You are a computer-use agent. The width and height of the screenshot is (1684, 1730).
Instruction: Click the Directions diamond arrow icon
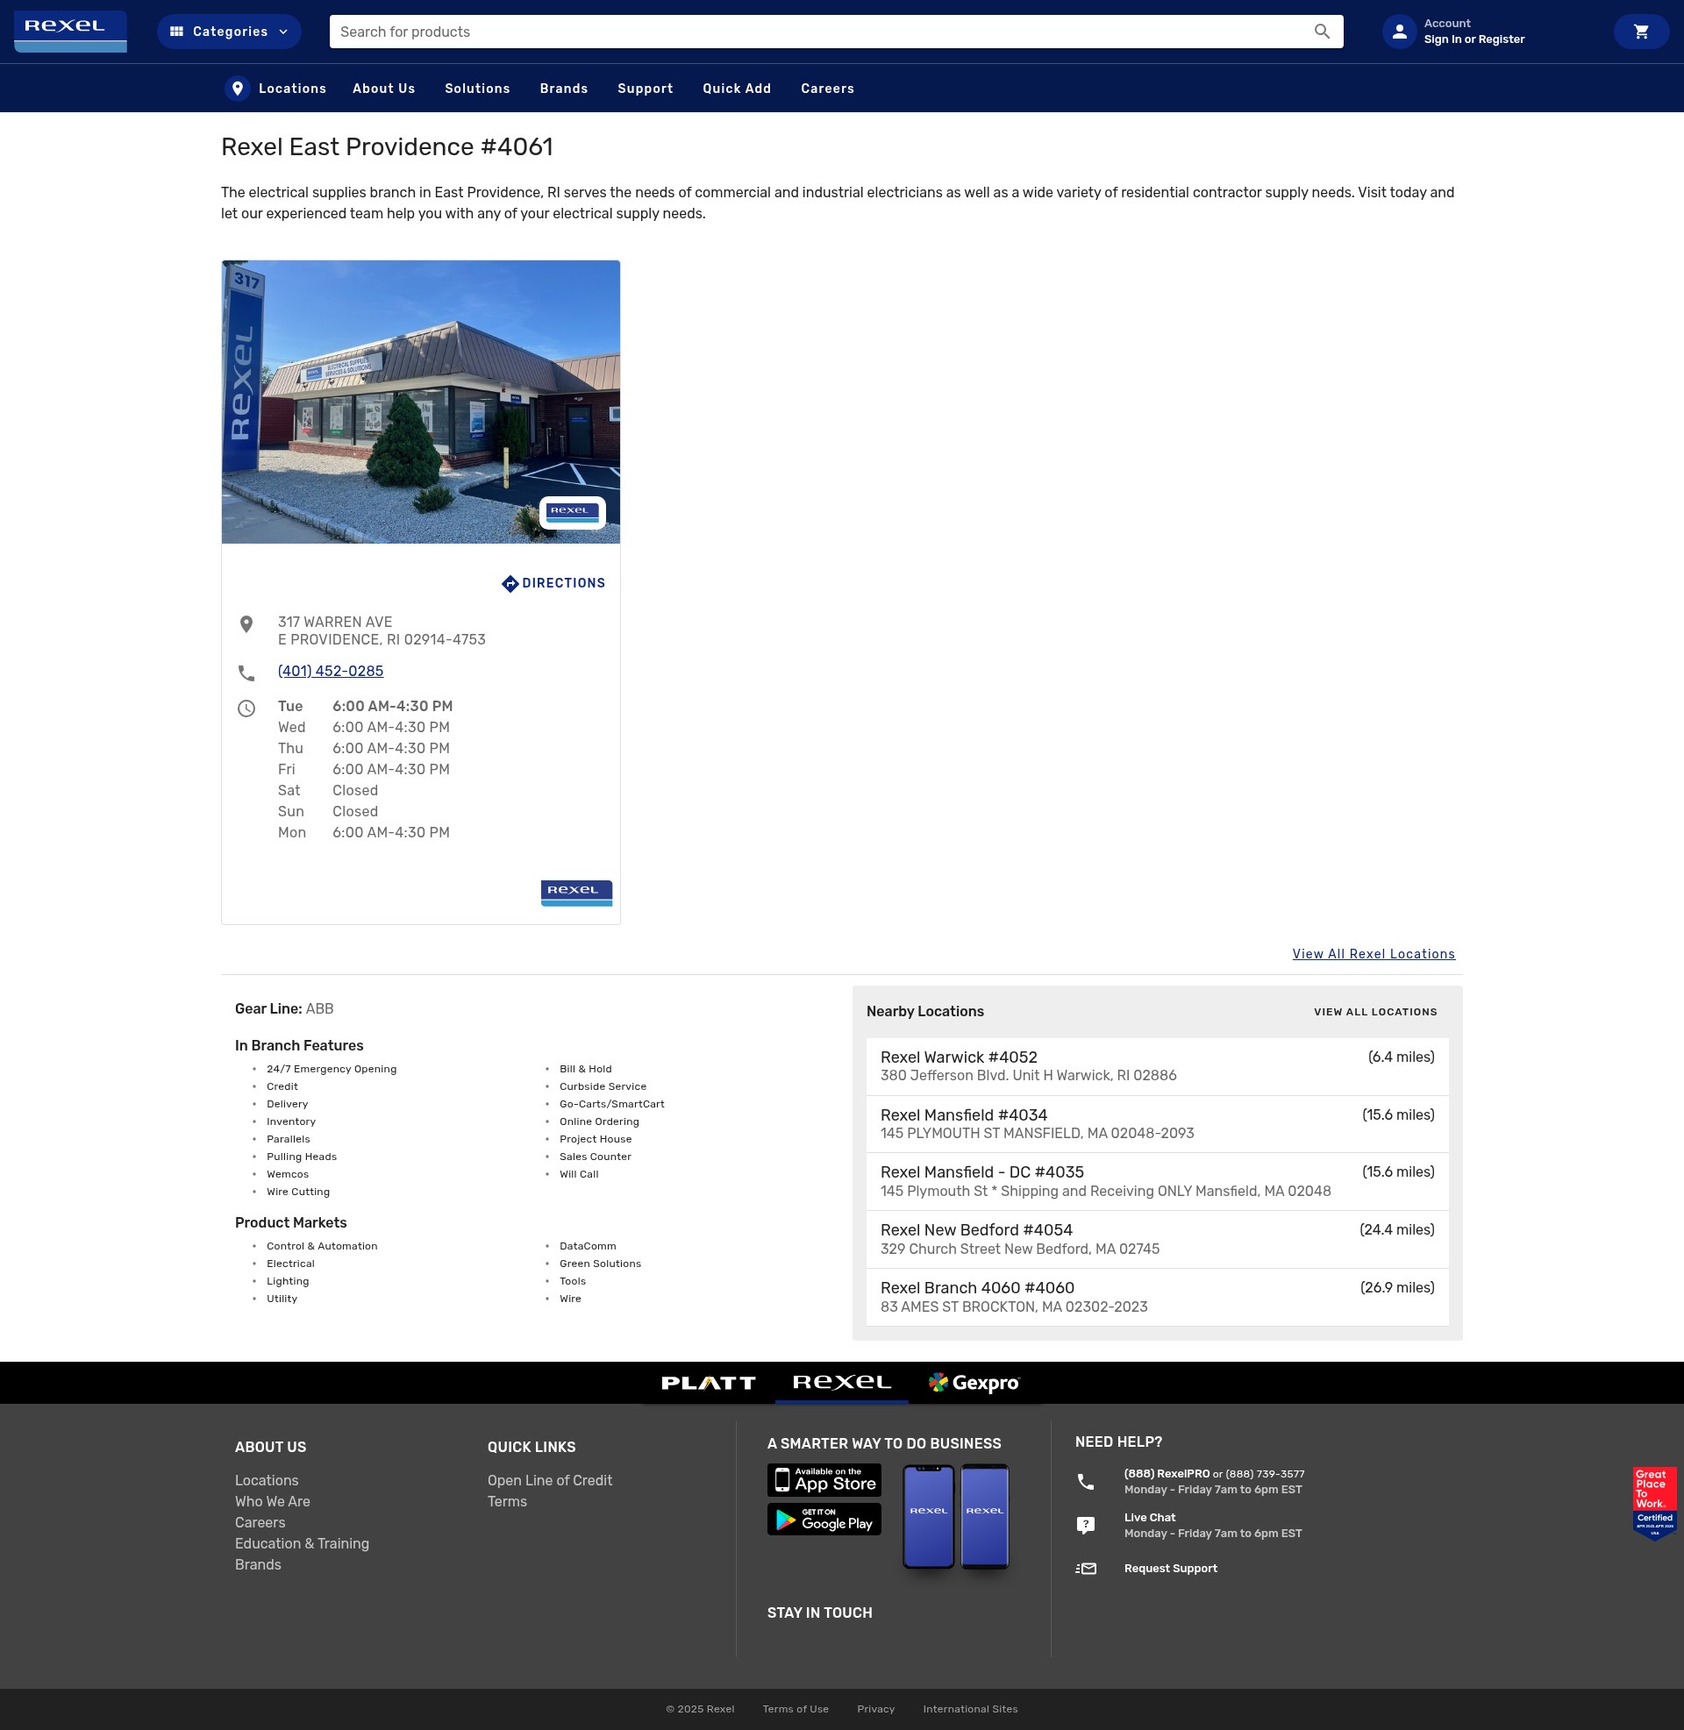coord(510,583)
